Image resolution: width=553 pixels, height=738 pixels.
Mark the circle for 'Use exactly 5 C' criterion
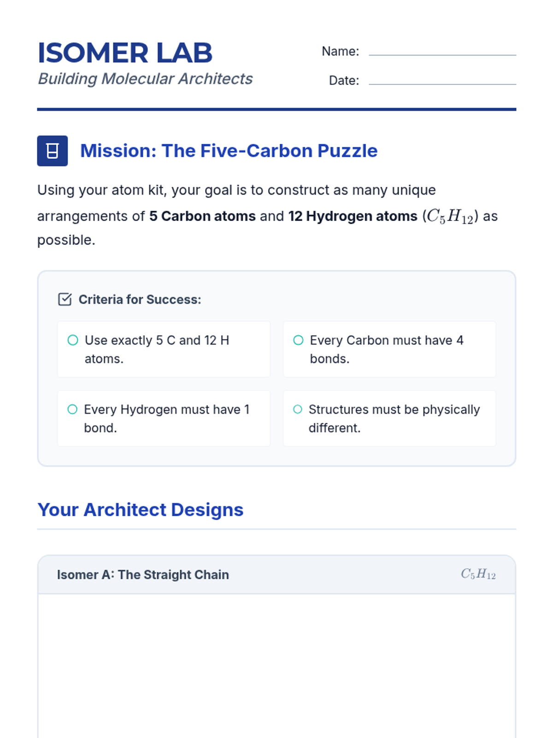point(73,340)
